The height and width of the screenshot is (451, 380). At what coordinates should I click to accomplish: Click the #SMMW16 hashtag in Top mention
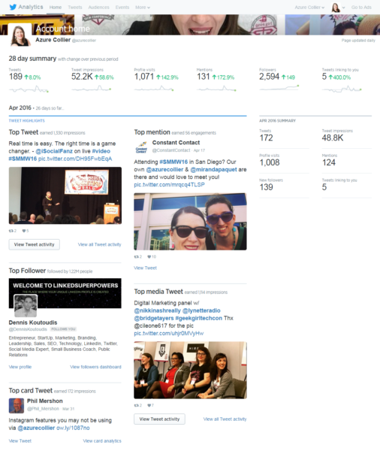point(173,162)
